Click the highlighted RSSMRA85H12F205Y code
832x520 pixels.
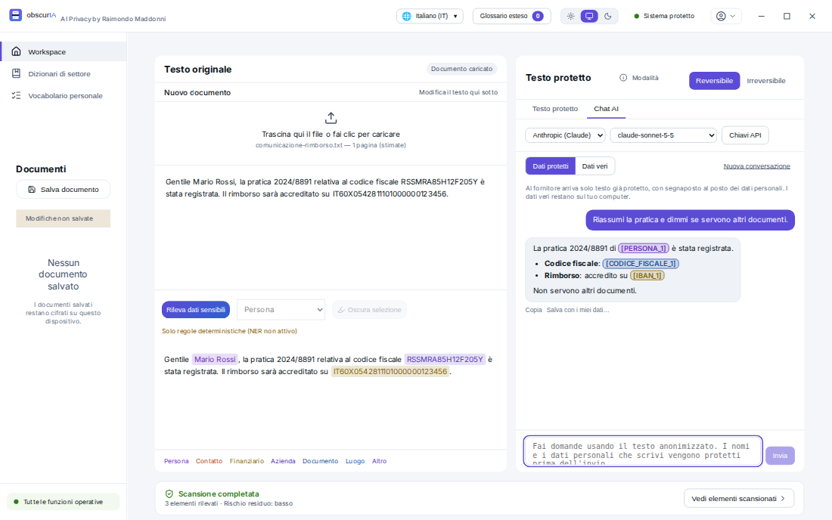coord(445,359)
